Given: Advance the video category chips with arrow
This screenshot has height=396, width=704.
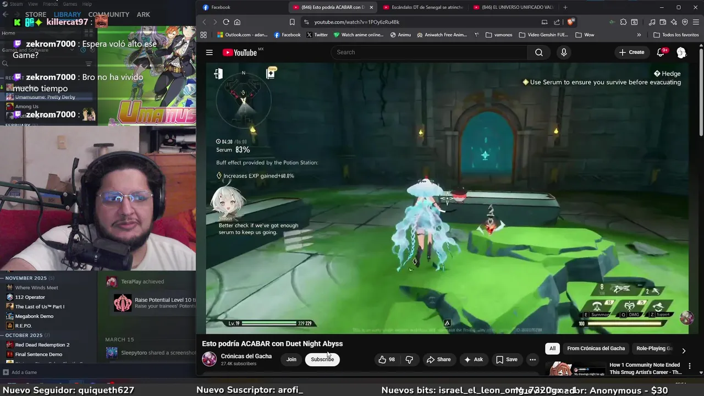Looking at the screenshot, I should coord(684,350).
